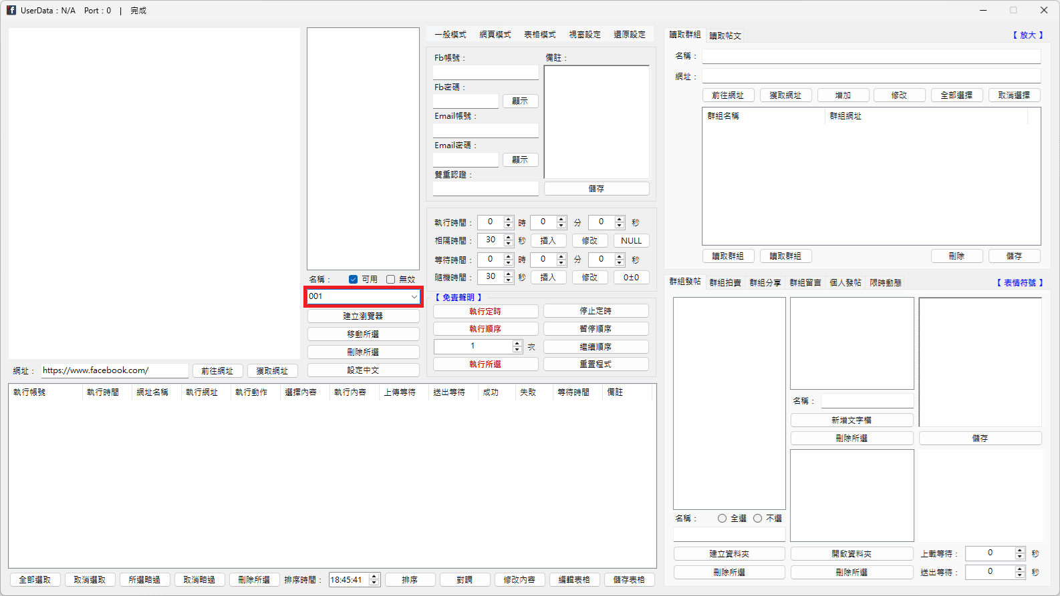Select the 全選 radio button
This screenshot has height=596, width=1060.
(722, 518)
